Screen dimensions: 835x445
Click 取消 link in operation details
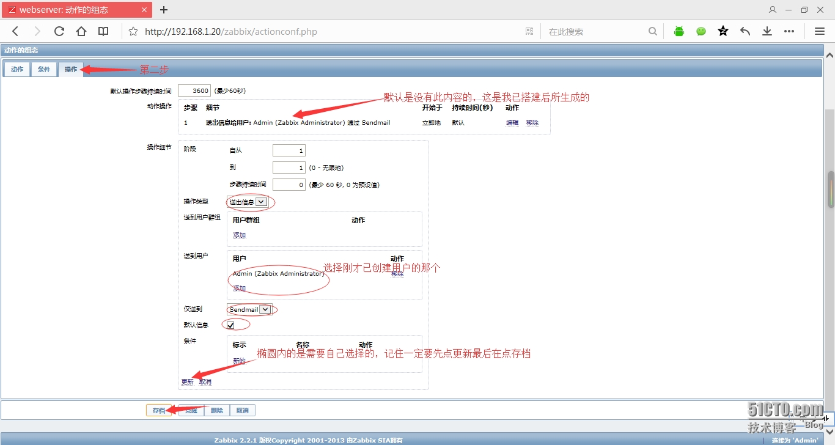[205, 382]
